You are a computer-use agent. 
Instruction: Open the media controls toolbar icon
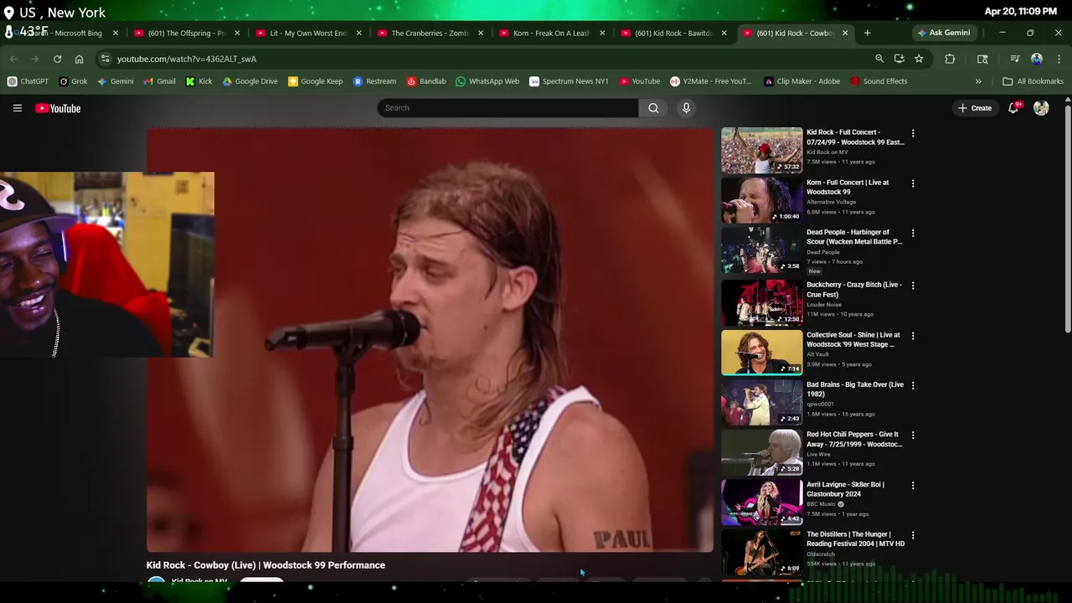pyautogui.click(x=1014, y=59)
